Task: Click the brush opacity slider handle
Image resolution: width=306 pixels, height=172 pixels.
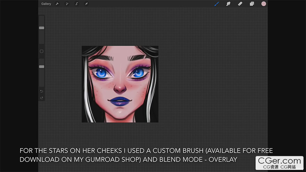Action: point(42,67)
